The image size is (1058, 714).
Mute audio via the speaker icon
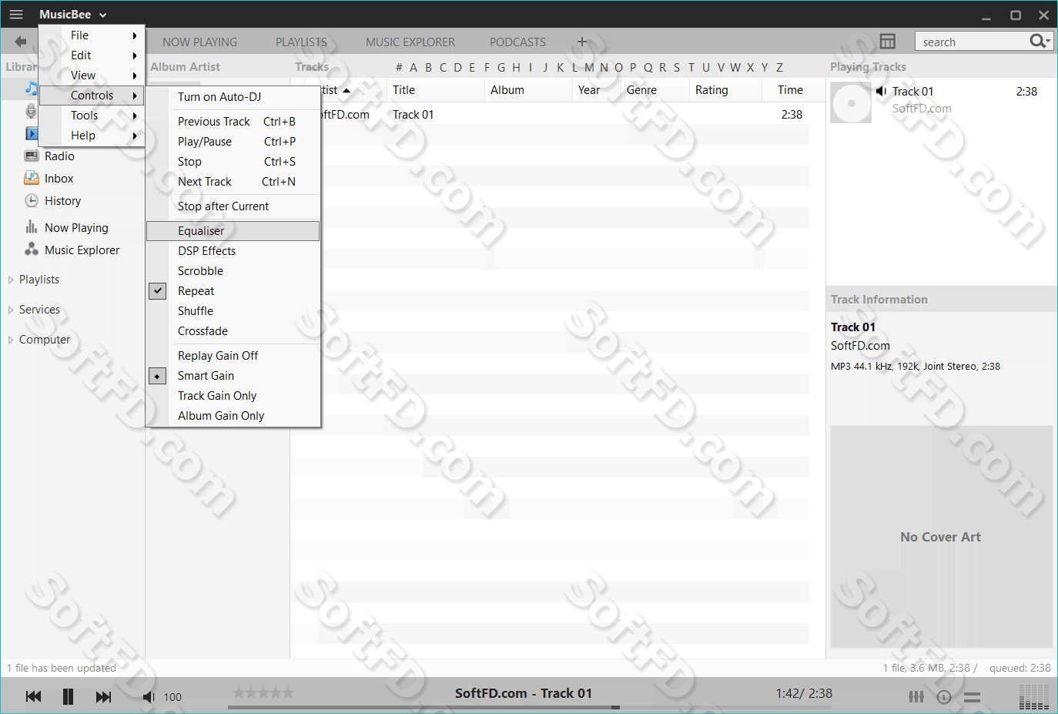tap(149, 696)
